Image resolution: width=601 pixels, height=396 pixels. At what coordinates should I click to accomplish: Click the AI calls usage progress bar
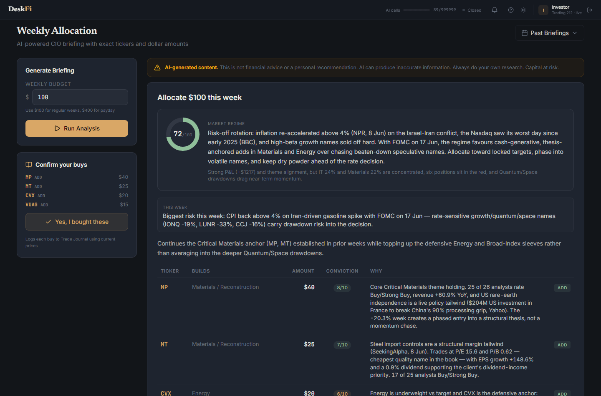click(x=417, y=10)
